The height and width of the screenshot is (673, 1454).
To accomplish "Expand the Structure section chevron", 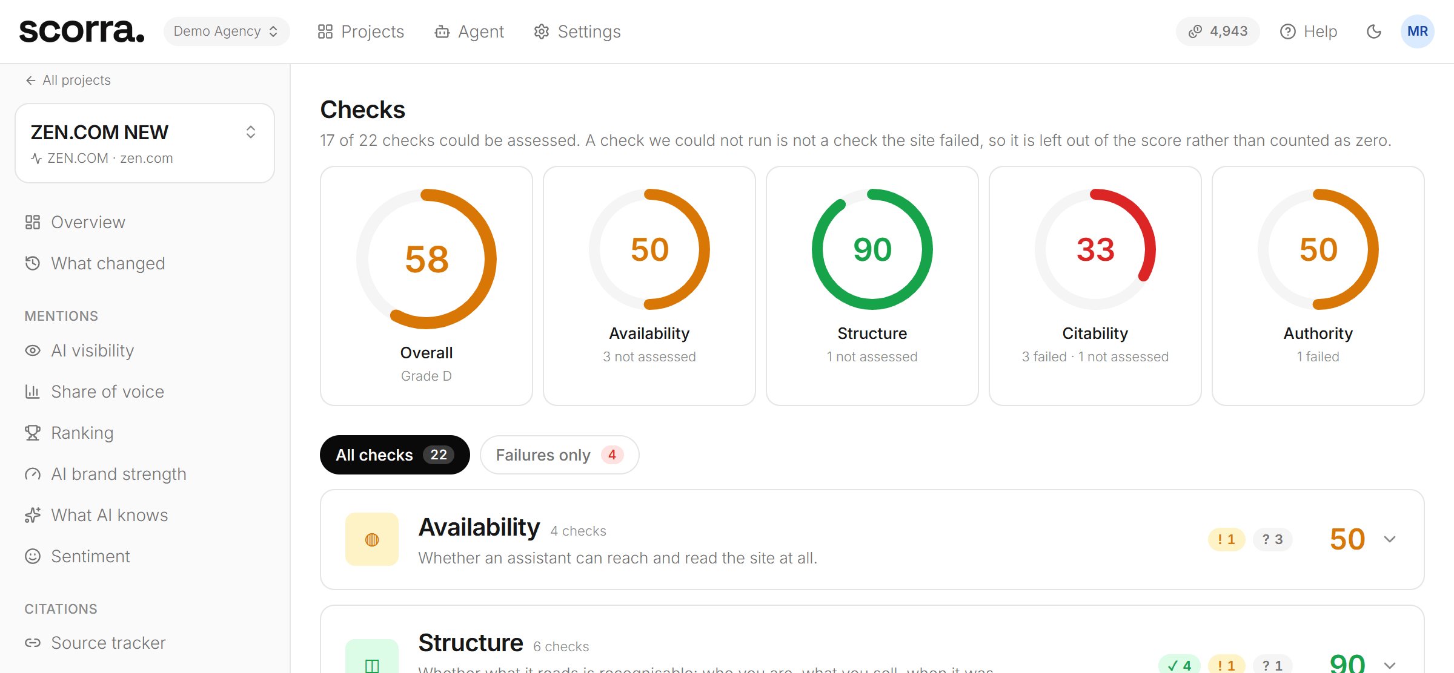I will pos(1390,665).
